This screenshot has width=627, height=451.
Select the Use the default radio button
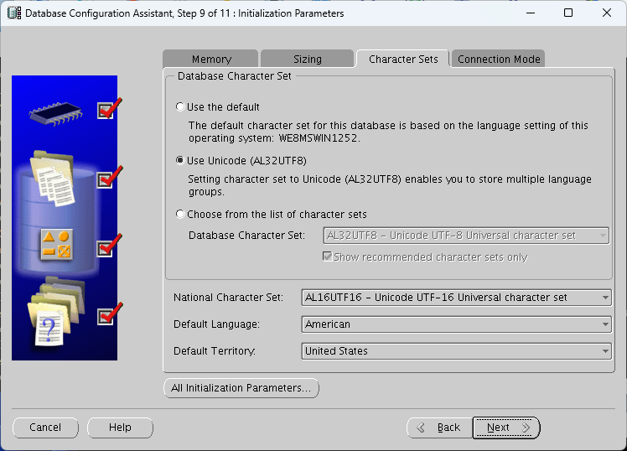[180, 106]
